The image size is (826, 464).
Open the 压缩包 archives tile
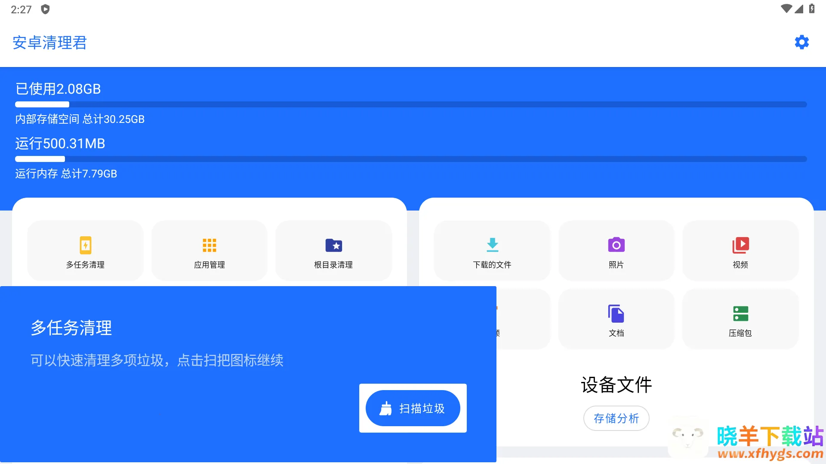[740, 320]
